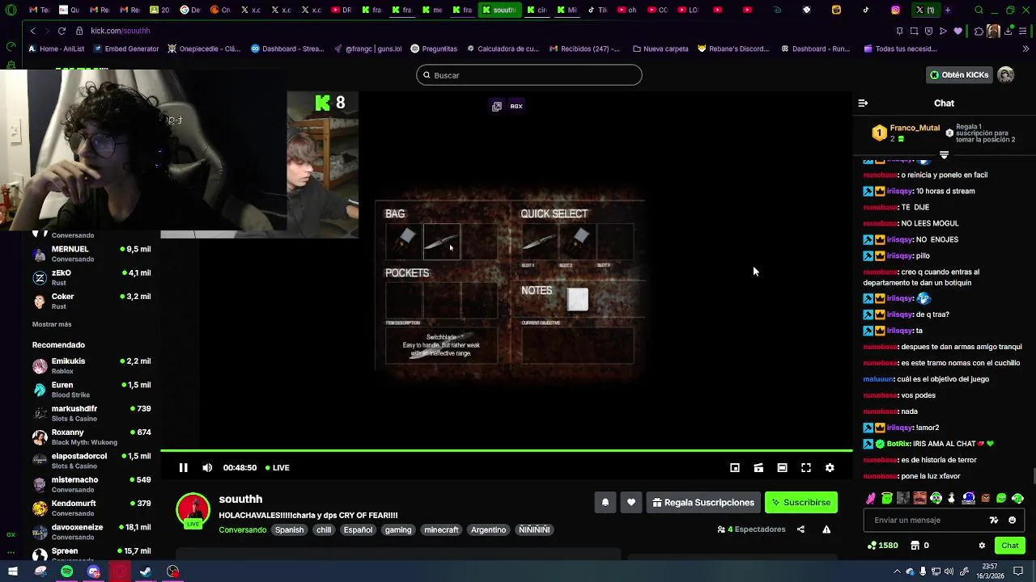Open Embed Generator bookmark
Viewport: 1036px width, 582px height.
point(126,48)
